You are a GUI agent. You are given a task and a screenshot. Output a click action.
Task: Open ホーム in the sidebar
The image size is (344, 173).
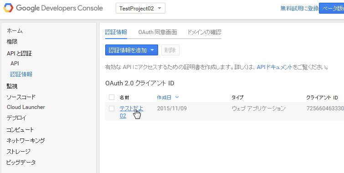point(15,31)
